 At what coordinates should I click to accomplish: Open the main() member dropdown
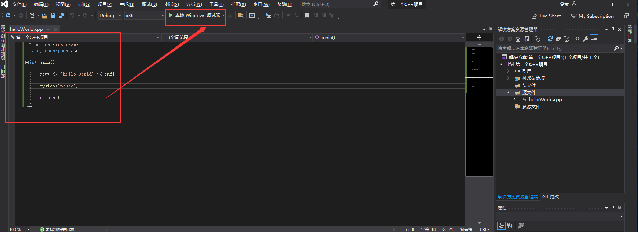click(x=389, y=37)
